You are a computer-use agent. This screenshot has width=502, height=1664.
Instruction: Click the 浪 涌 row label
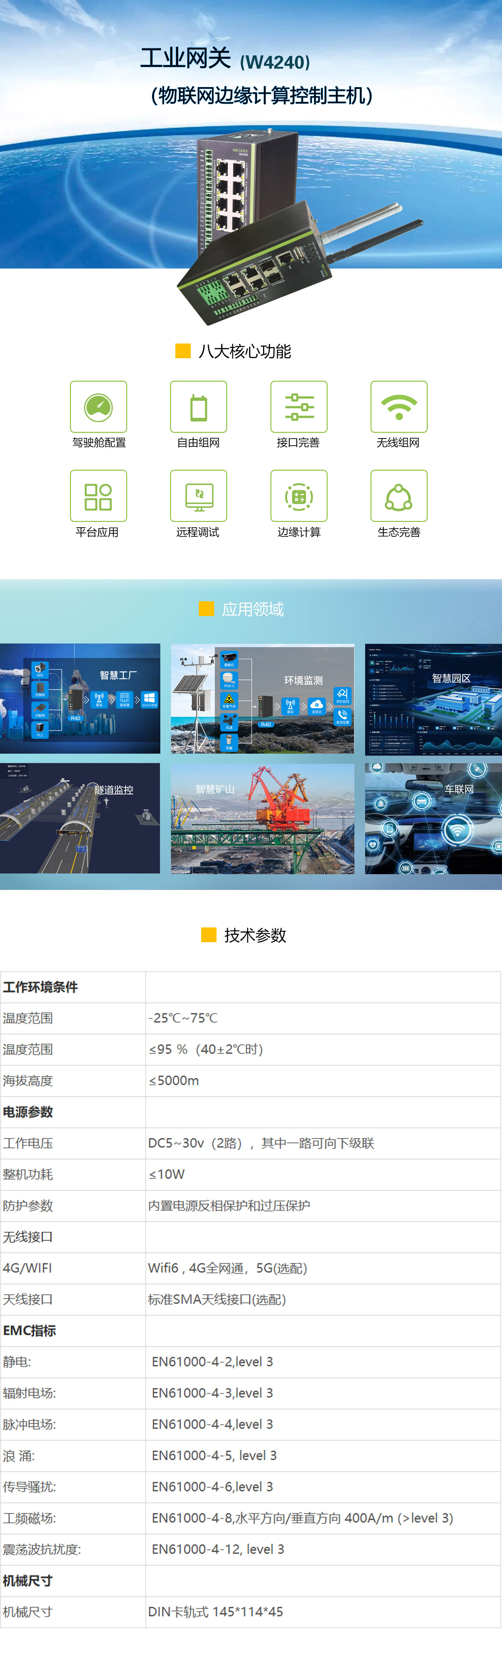click(x=19, y=1455)
